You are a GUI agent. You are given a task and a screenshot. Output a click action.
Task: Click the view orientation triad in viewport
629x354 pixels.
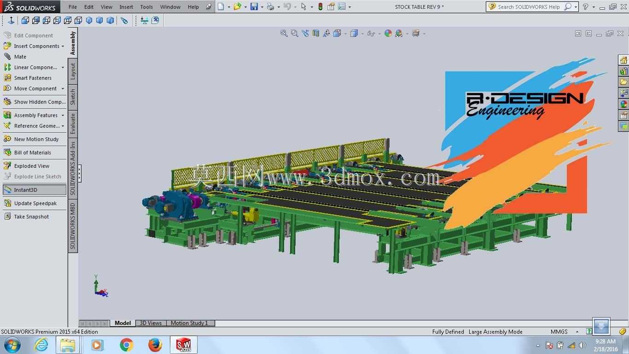(x=100, y=286)
